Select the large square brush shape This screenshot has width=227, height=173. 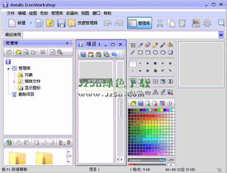[155, 63]
